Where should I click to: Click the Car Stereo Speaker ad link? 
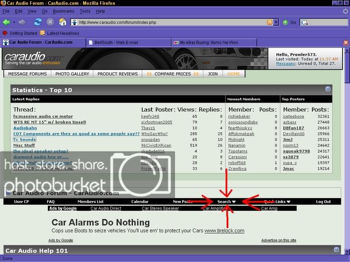coord(160,208)
